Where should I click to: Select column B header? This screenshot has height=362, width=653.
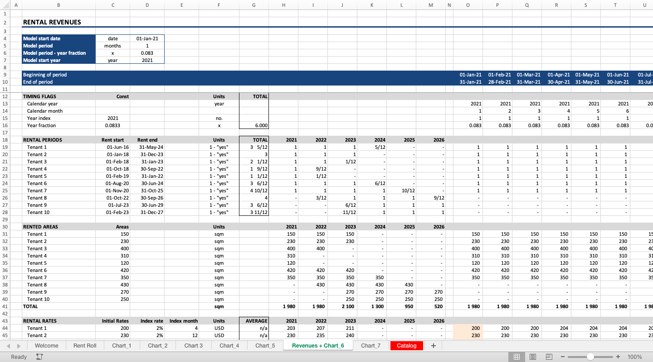point(58,5)
